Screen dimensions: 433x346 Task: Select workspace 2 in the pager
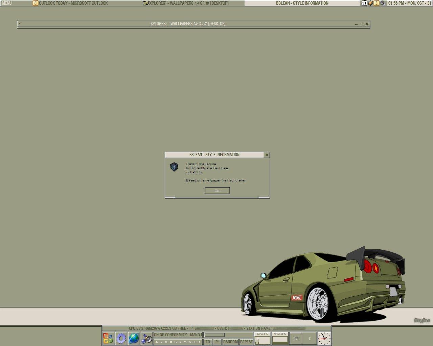point(310,338)
